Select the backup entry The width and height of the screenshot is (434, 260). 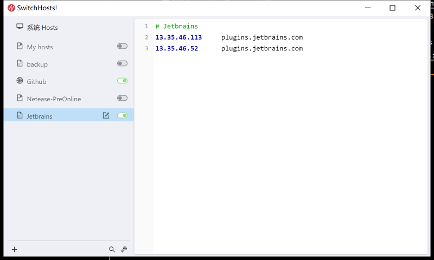pyautogui.click(x=37, y=64)
